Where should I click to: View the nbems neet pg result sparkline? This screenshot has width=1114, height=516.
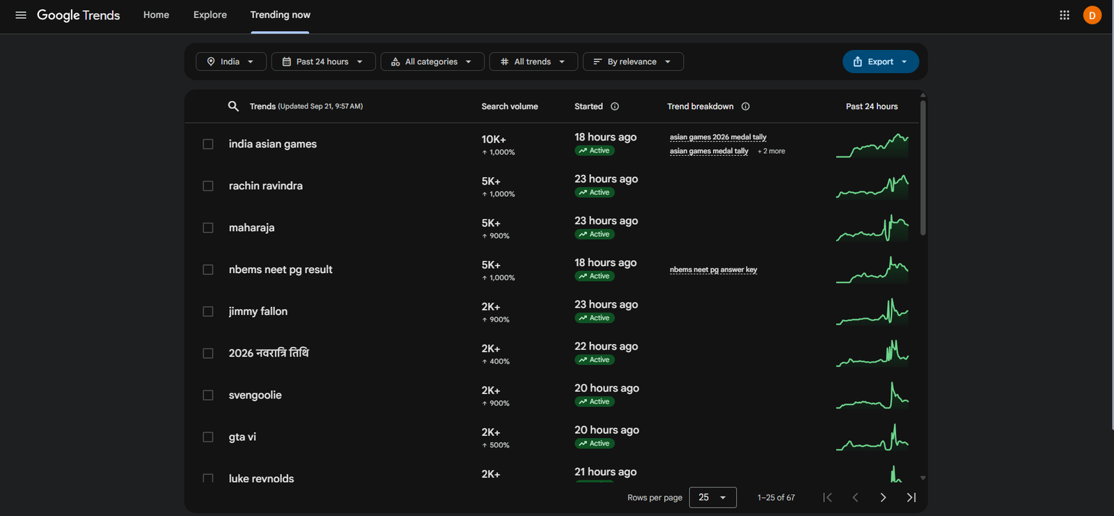[x=872, y=270]
